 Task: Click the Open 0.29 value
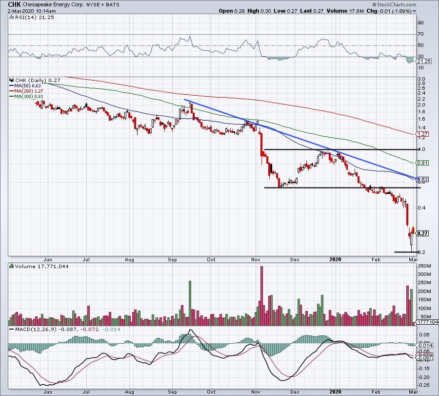tap(232, 11)
